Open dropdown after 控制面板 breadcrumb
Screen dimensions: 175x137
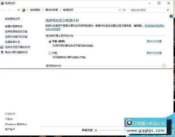pyautogui.click(x=43, y=10)
